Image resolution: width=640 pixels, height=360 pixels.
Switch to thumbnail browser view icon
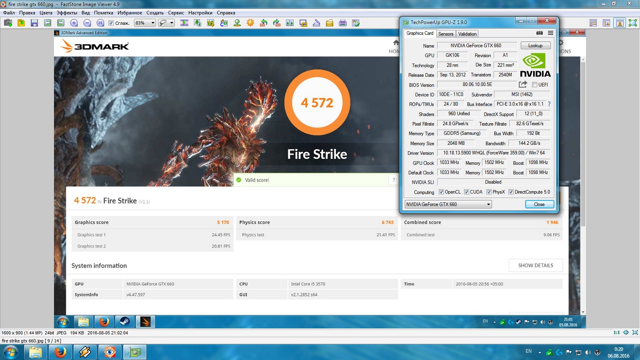(593, 23)
